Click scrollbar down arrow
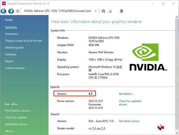179x135 pixels. coord(177,133)
